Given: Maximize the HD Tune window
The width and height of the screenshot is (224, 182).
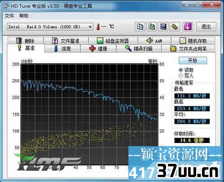Looking at the screenshot, I should (x=198, y=4).
